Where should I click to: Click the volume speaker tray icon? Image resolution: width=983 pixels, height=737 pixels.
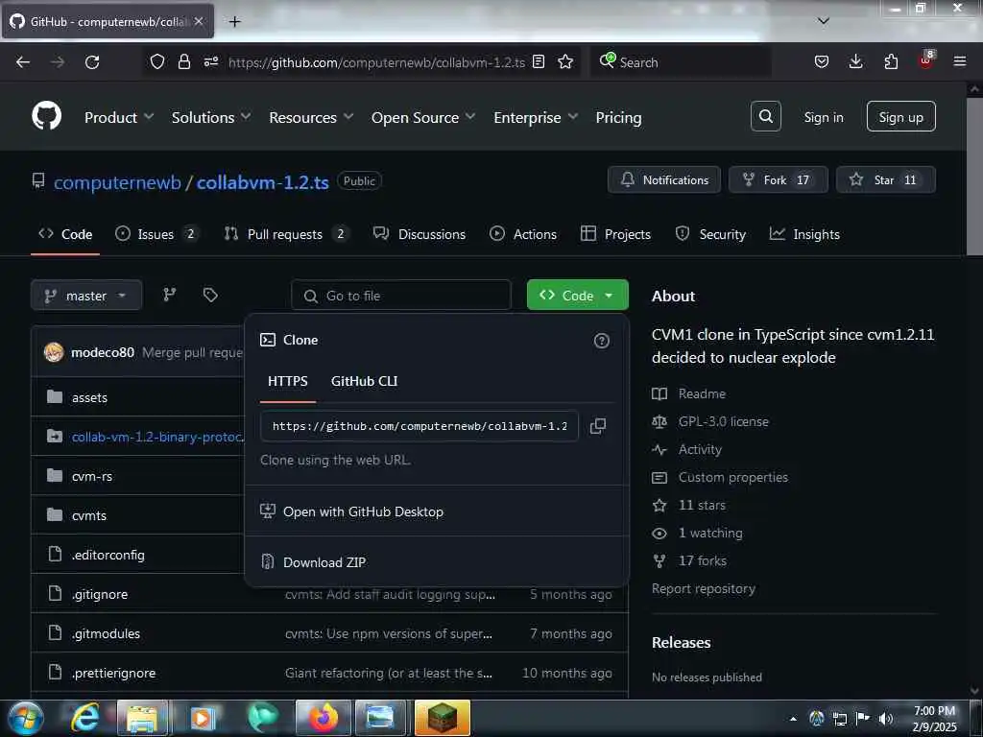[886, 719]
